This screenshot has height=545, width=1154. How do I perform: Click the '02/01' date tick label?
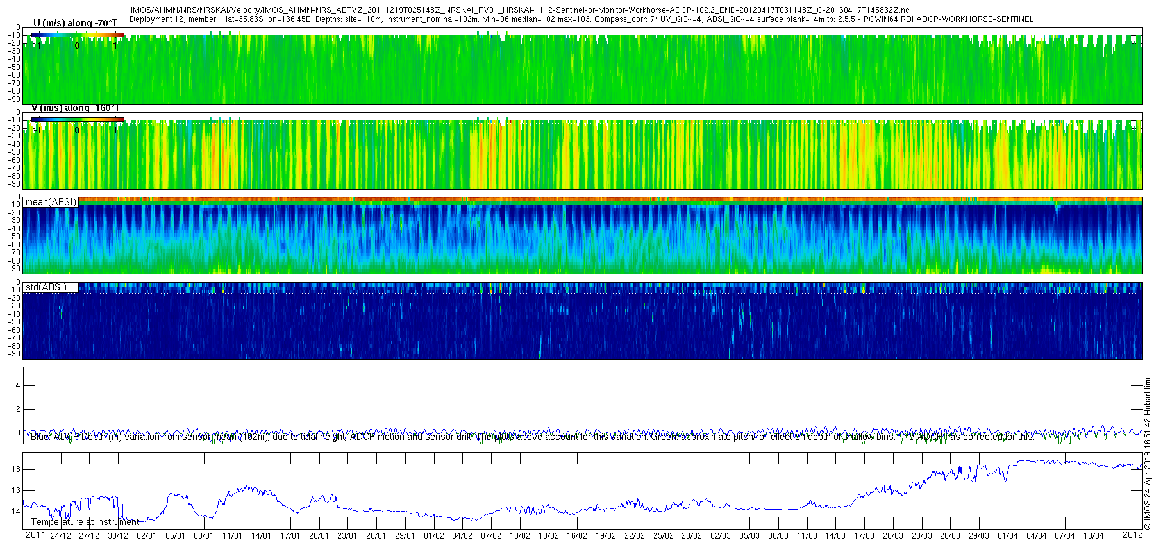pos(147,536)
